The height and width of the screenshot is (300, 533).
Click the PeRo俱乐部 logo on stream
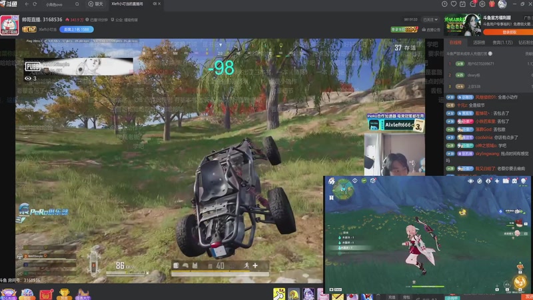[x=43, y=211]
